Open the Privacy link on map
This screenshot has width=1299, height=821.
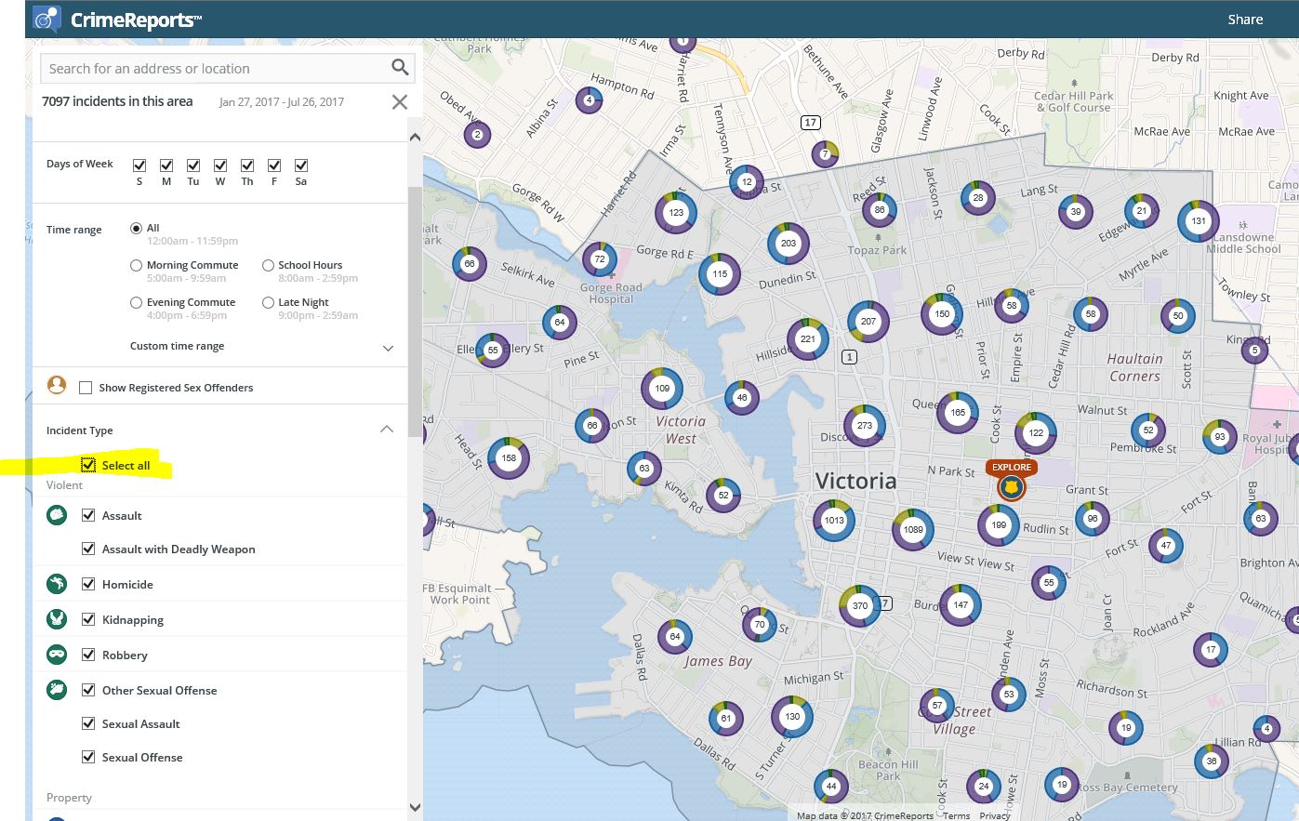[994, 815]
